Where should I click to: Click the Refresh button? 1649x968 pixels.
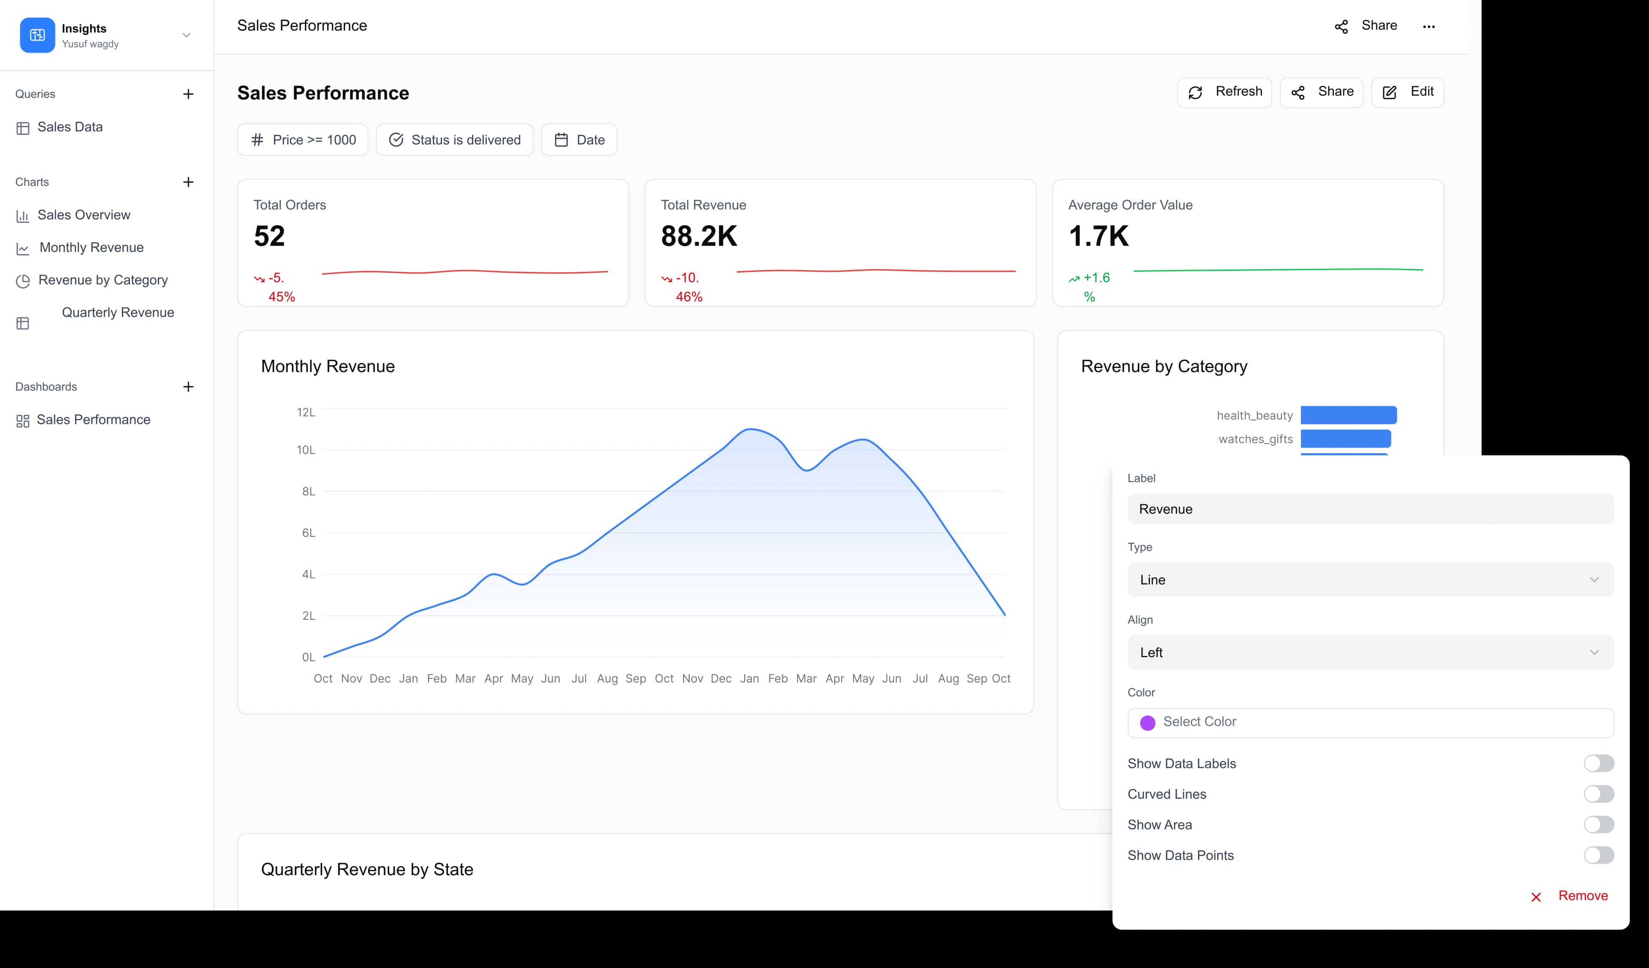1224,92
